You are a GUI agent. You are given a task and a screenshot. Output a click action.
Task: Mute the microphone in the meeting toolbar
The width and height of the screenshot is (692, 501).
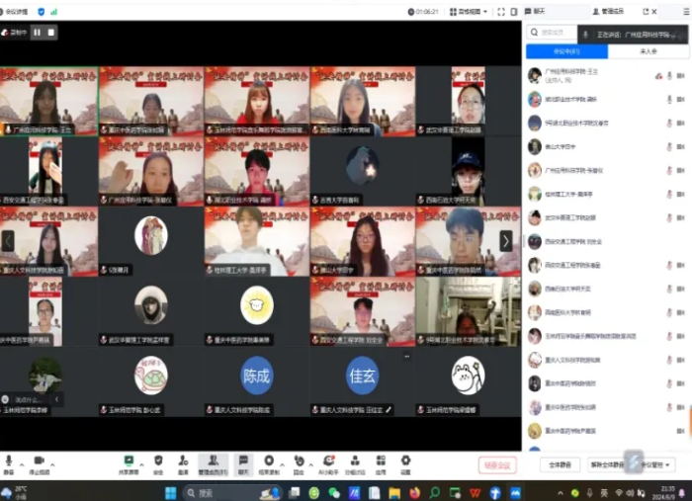pos(9,461)
